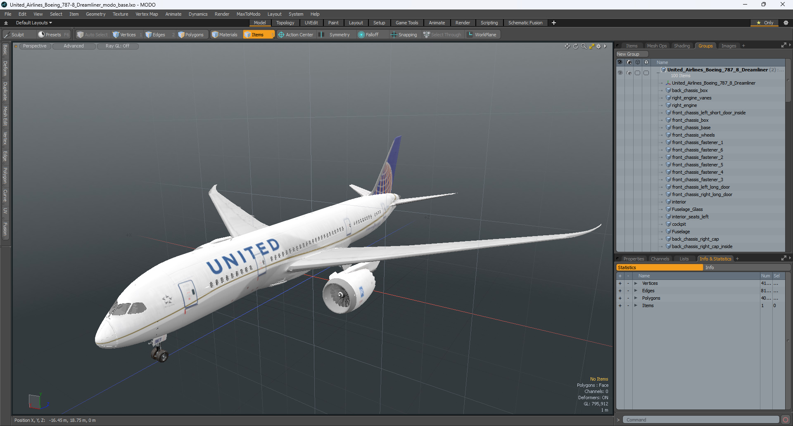Viewport: 793px width, 426px height.
Task: Click the viewport maximize arrows icon
Action: point(591,46)
